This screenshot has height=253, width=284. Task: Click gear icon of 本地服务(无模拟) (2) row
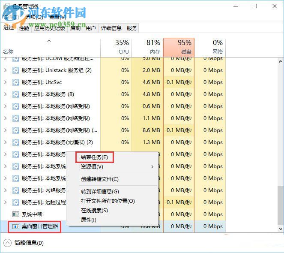coord(16,142)
